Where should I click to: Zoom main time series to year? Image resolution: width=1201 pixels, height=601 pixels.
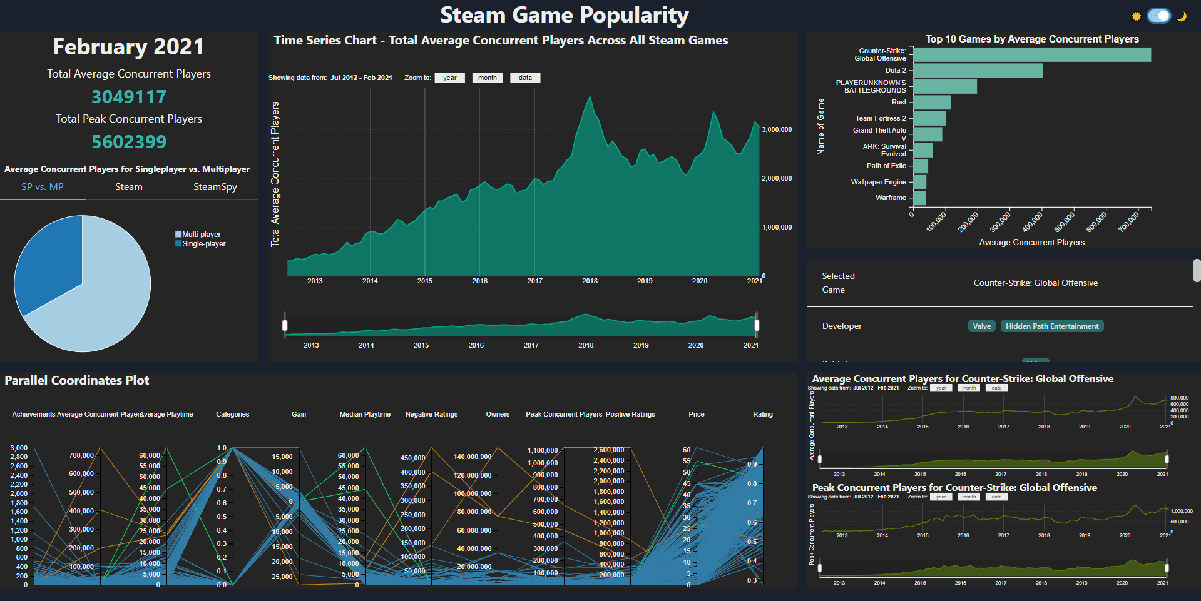point(450,78)
